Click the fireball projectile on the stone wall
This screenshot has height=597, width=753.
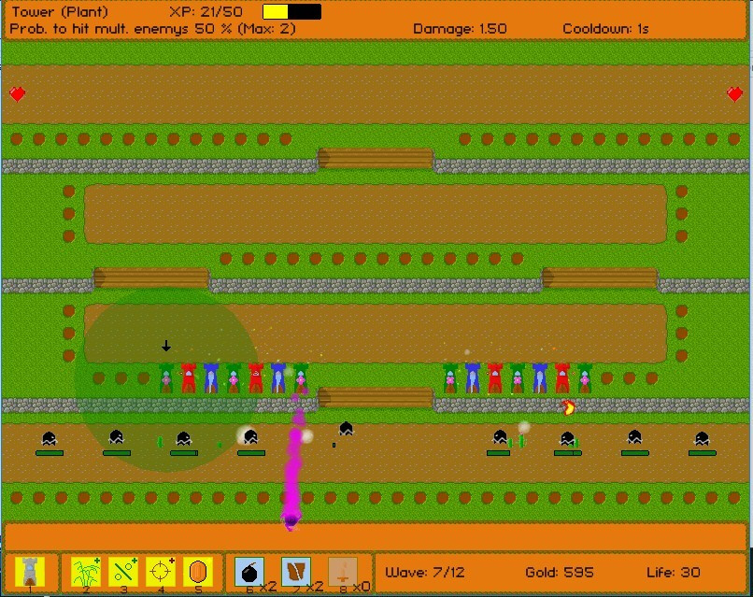coord(568,407)
